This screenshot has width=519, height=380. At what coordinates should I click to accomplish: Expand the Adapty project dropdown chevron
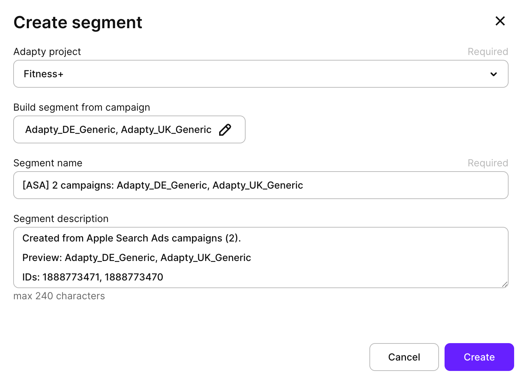(x=493, y=74)
